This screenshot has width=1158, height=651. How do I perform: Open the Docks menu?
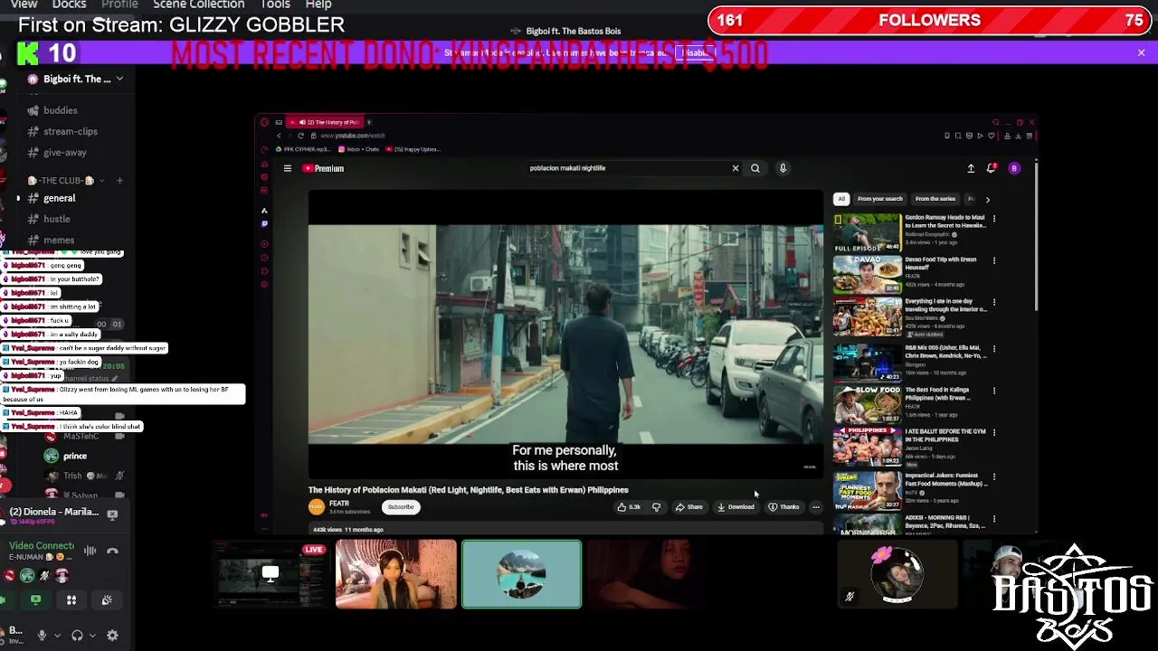point(69,5)
